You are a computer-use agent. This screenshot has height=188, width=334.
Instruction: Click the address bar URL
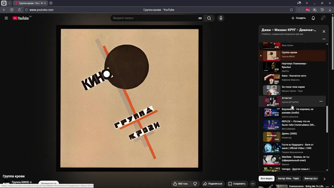pyautogui.click(x=41, y=10)
